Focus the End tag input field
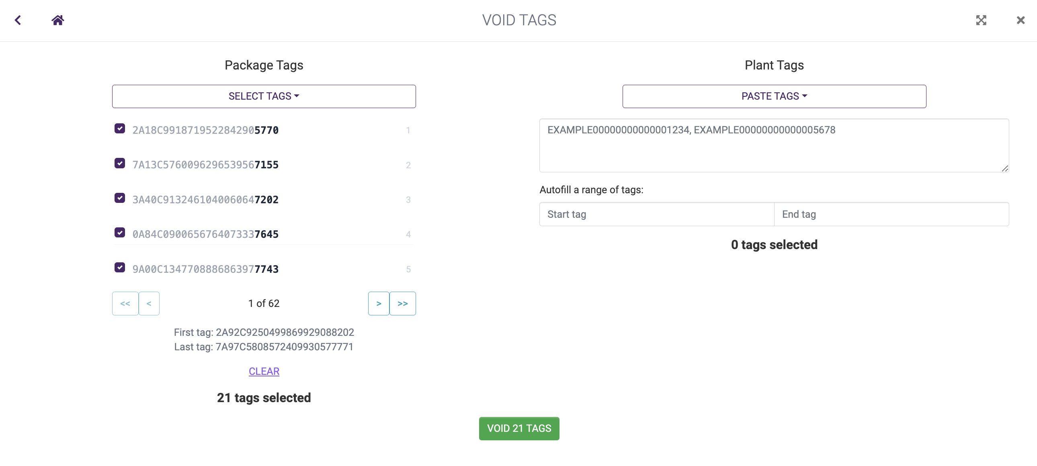The width and height of the screenshot is (1037, 466). (x=891, y=214)
